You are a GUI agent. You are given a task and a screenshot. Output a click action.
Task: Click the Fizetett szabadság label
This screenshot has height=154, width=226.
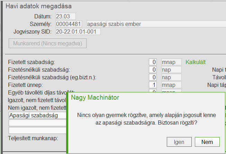pyautogui.click(x=31, y=62)
